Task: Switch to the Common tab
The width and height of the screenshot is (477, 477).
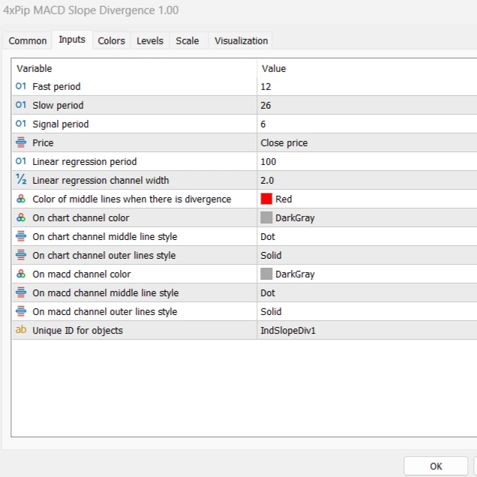Action: pos(28,40)
